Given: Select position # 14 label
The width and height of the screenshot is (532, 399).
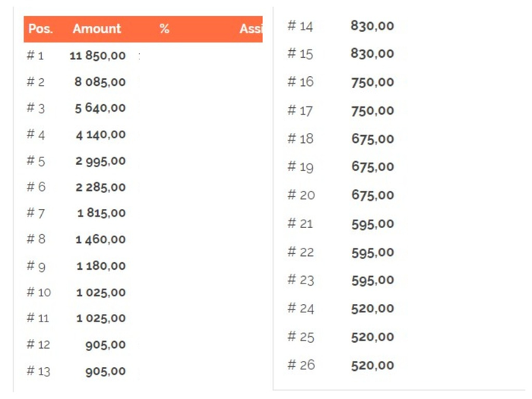Looking at the screenshot, I should click(x=300, y=26).
